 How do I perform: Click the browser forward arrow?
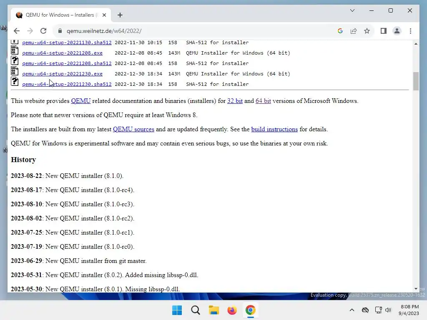click(30, 31)
